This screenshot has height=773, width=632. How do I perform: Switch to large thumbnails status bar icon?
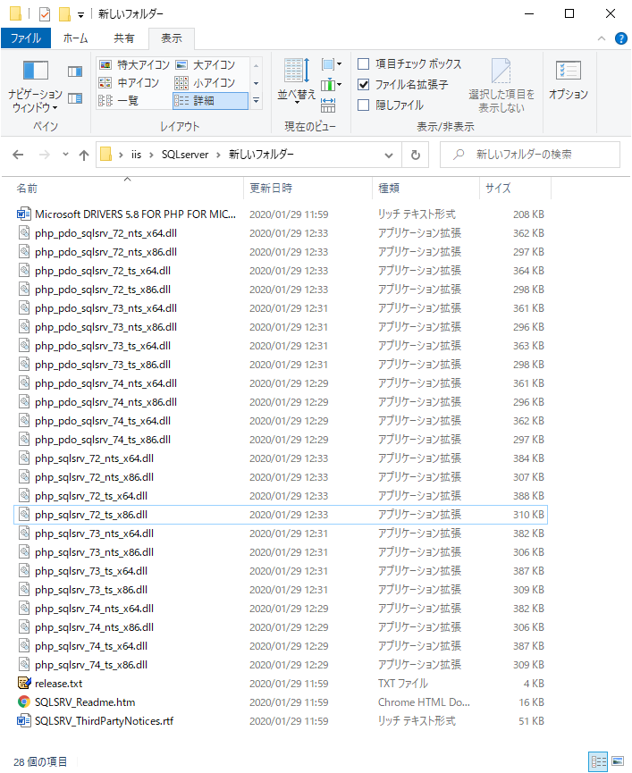[618, 761]
